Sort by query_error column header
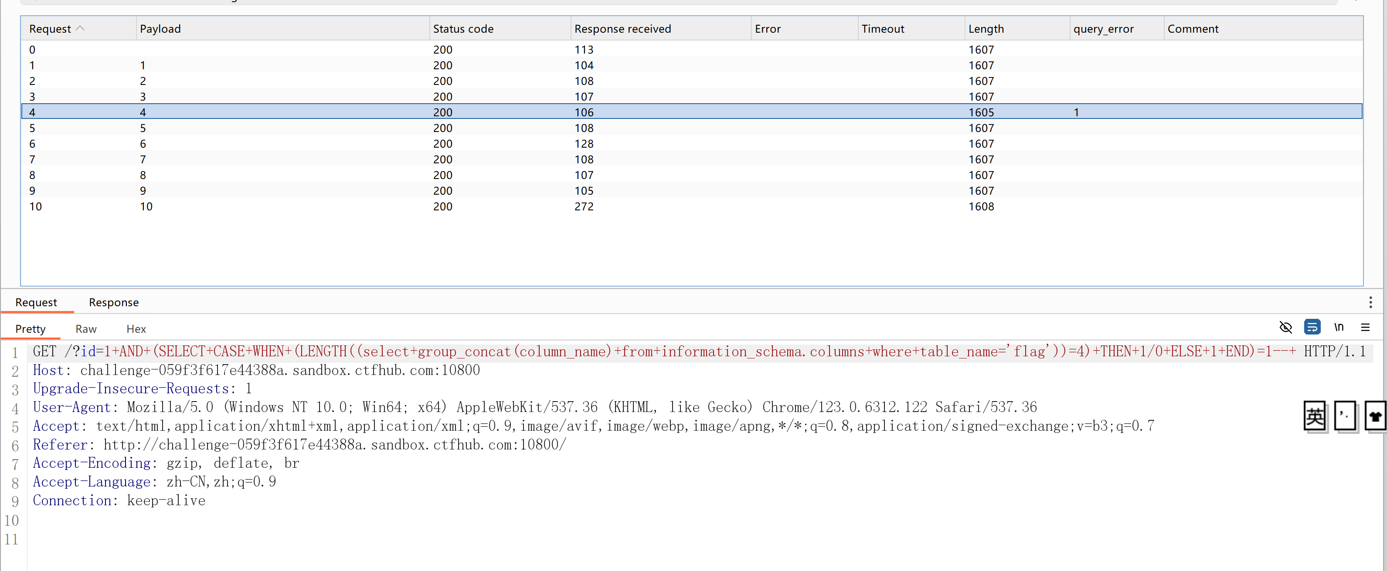This screenshot has height=571, width=1387. (x=1117, y=28)
